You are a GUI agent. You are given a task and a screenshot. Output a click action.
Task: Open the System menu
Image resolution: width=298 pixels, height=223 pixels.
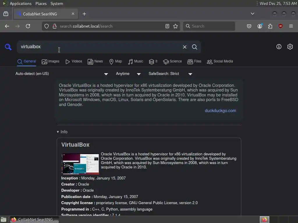tap(57, 3)
